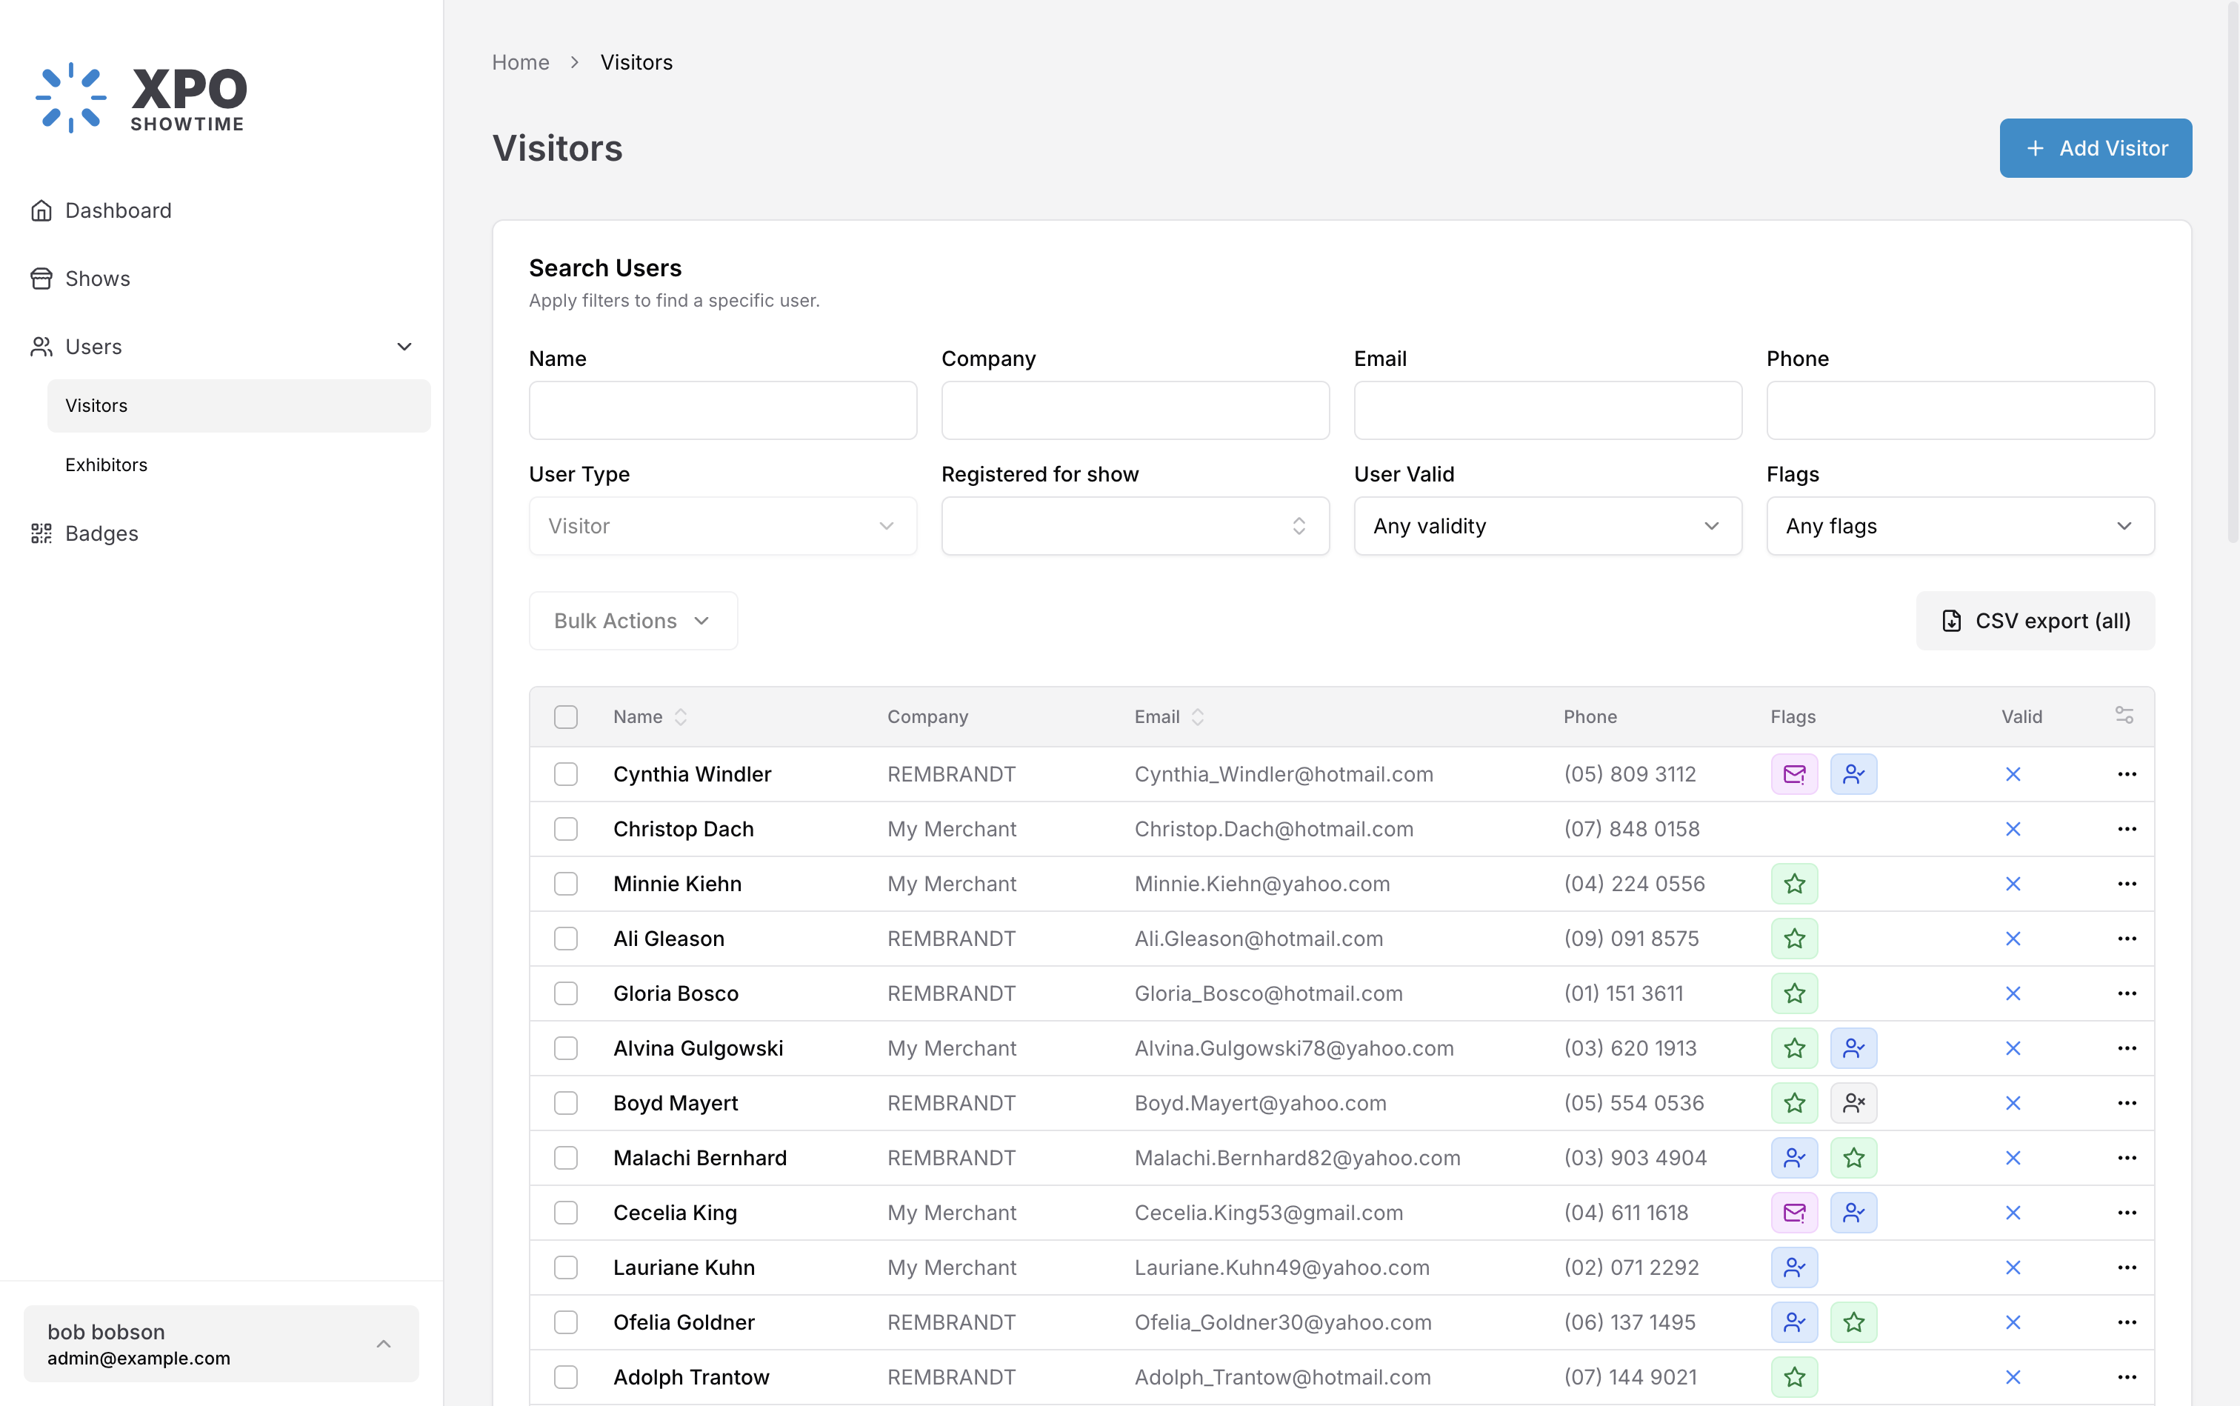Click the mail flag icon for Cynthia Windler
Image resolution: width=2240 pixels, height=1406 pixels.
click(x=1793, y=773)
